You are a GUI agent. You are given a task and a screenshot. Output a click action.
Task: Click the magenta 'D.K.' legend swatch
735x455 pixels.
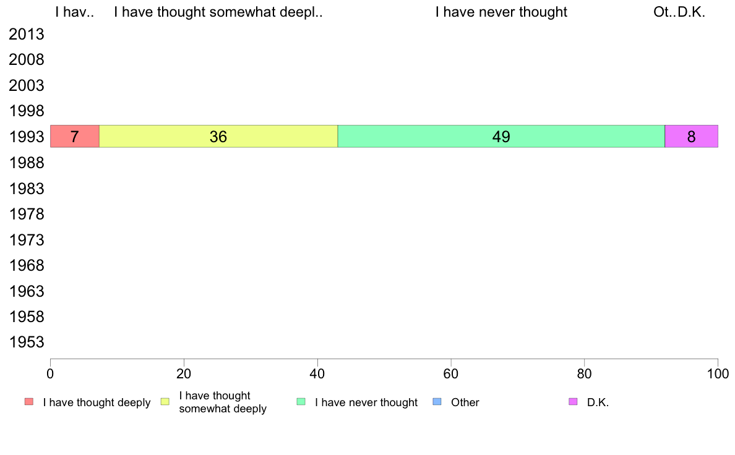click(x=573, y=402)
